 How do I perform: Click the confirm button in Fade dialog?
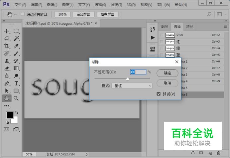[168, 73]
